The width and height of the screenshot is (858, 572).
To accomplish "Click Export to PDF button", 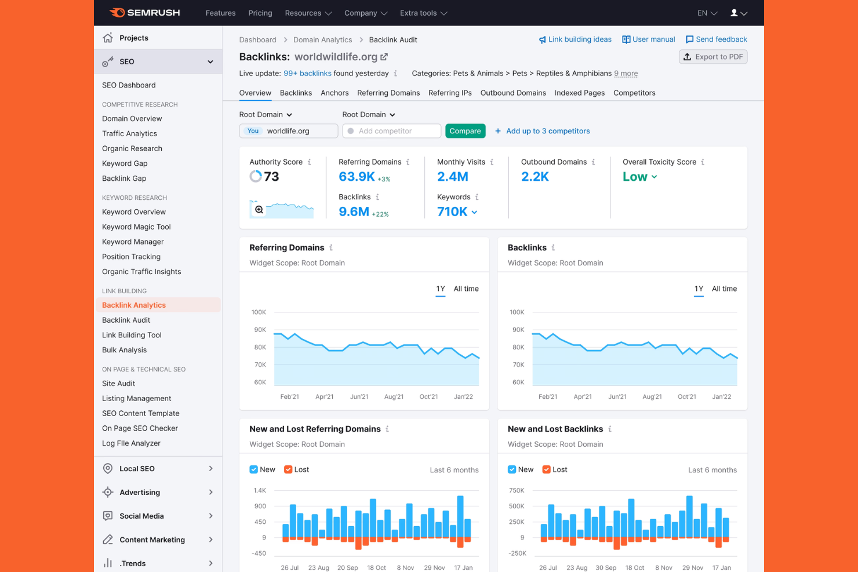I will [713, 57].
